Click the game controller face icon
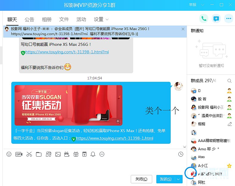This screenshot has height=186, width=235. click(x=67, y=154)
